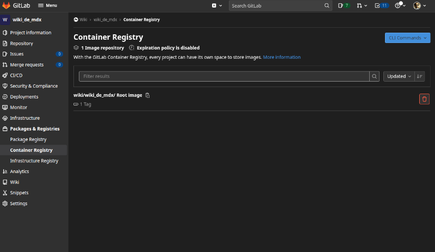The width and height of the screenshot is (435, 252).
Task: Open wiki/wiki_de_mdx/ Root image repository
Action: 108,95
